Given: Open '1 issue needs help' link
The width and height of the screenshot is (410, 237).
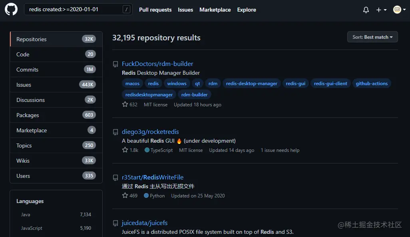Looking at the screenshot, I should point(280,150).
